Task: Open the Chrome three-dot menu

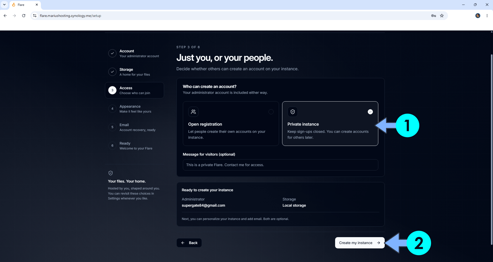Action: (487, 16)
